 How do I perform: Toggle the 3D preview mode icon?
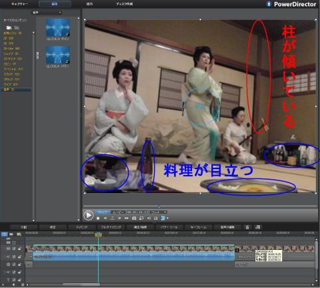[163, 218]
